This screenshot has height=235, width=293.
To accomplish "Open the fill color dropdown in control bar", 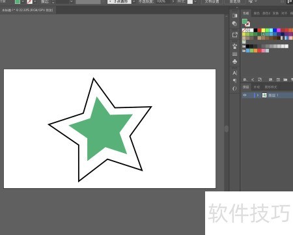I will coord(23,2).
